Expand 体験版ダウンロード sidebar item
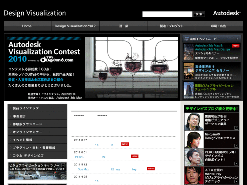247x185 pixels. (x=37, y=124)
